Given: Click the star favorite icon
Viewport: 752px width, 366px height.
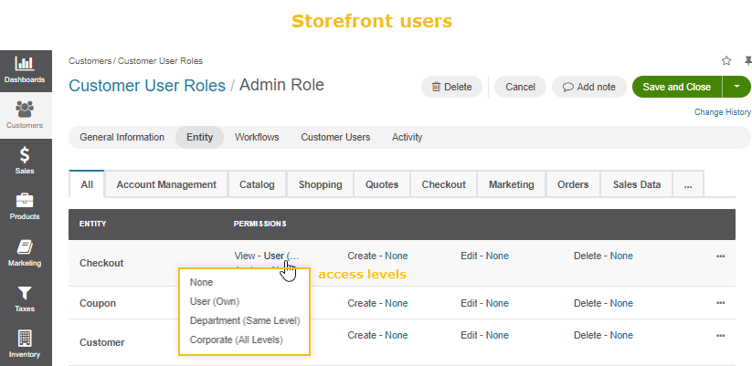Looking at the screenshot, I should coord(726,61).
